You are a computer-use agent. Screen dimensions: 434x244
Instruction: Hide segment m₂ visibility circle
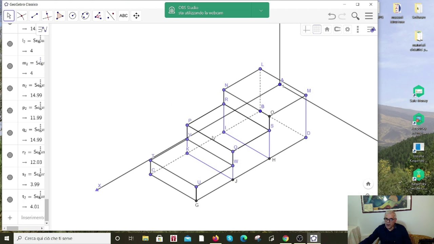[10, 66]
